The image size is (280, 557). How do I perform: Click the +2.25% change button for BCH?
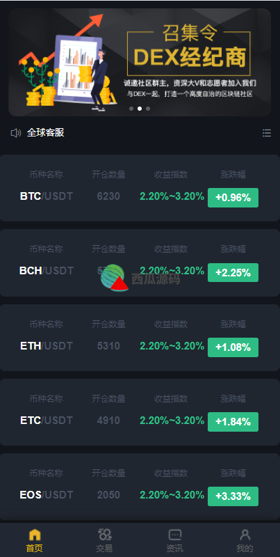[233, 272]
